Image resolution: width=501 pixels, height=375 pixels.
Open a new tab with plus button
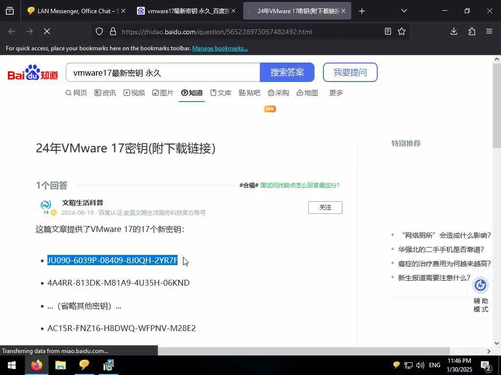[362, 11]
